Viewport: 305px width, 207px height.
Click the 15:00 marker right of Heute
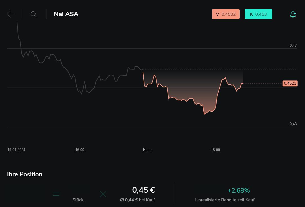[x=215, y=150]
